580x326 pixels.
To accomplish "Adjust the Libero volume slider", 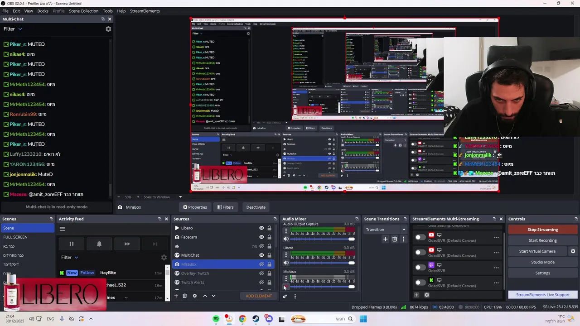I will [x=323, y=263].
